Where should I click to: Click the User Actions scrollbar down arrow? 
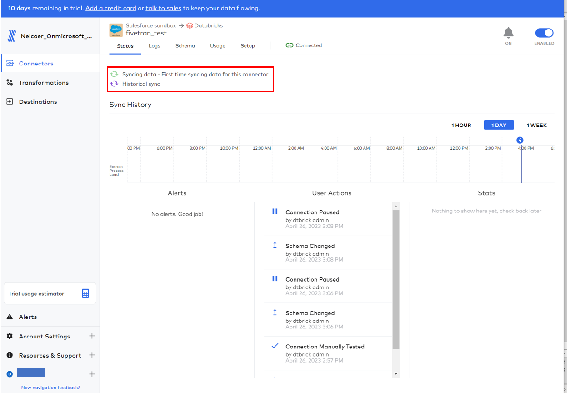(395, 374)
